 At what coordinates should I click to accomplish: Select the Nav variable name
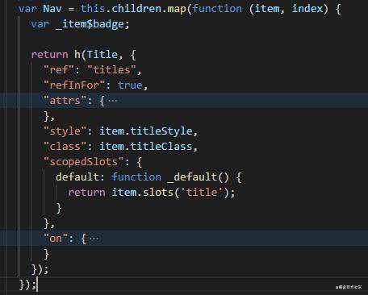point(52,9)
